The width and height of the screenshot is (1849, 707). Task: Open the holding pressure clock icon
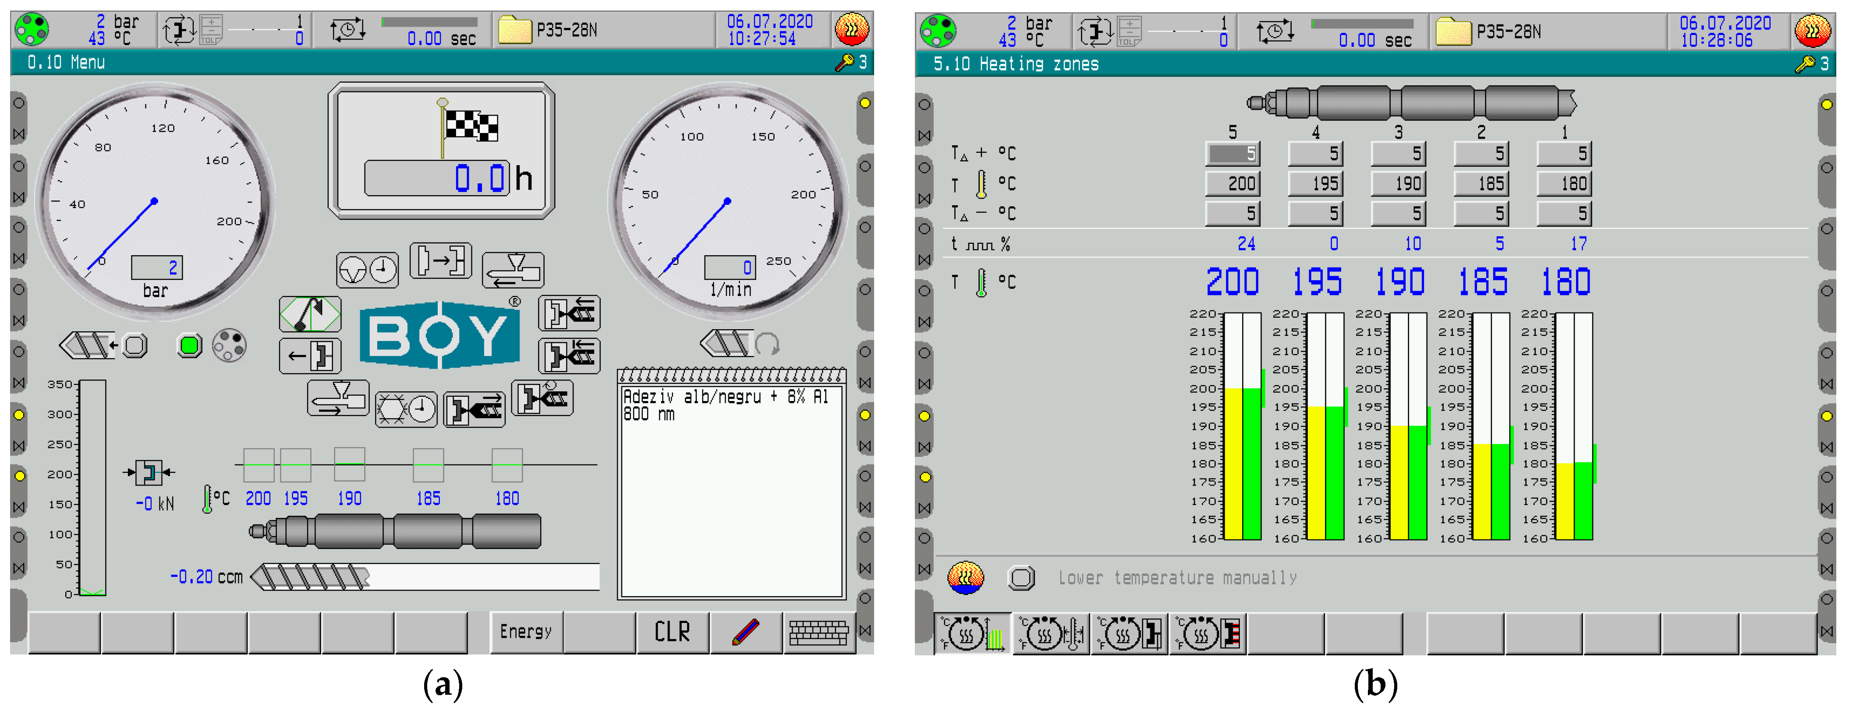pyautogui.click(x=368, y=271)
